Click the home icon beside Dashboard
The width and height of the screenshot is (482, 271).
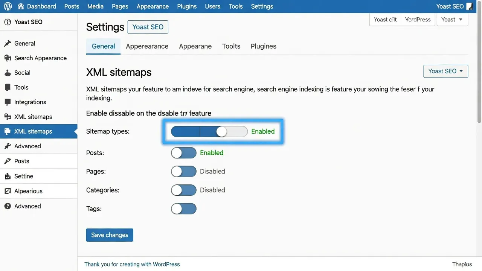click(x=21, y=6)
